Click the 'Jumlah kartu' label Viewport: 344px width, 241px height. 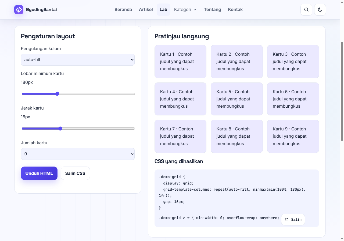[34, 143]
